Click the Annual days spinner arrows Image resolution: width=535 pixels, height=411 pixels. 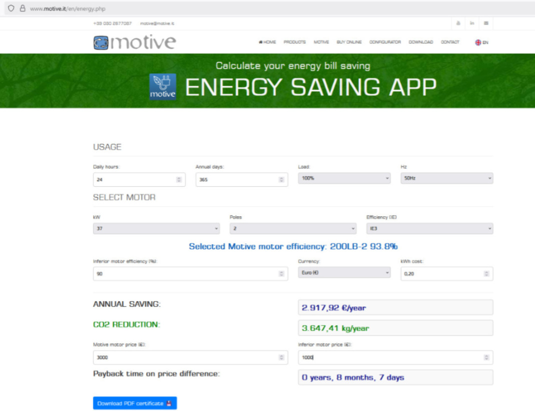[x=281, y=179]
